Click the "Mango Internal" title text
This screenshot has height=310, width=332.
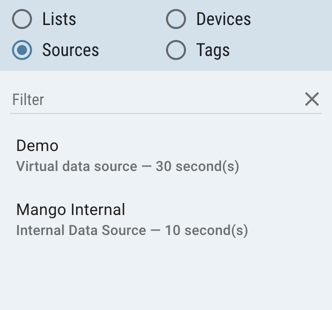[70, 209]
